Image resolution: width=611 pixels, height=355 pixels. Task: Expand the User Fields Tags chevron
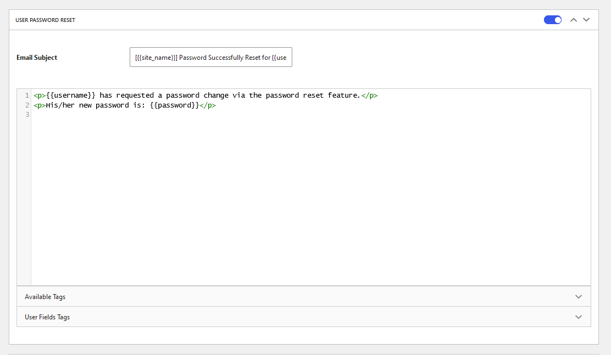click(x=578, y=317)
